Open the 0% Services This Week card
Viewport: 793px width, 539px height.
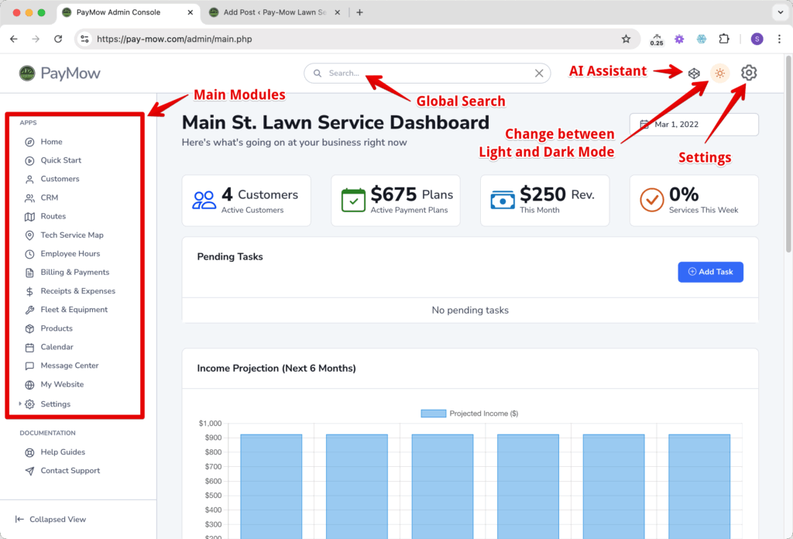coord(694,201)
